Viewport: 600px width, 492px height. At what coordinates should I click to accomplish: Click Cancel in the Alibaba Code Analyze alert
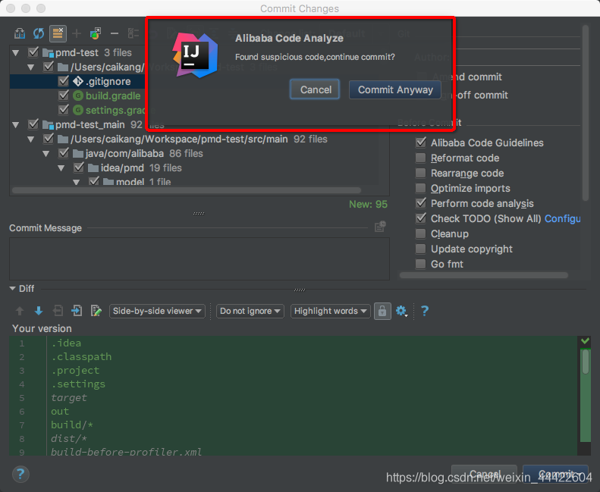click(x=315, y=89)
